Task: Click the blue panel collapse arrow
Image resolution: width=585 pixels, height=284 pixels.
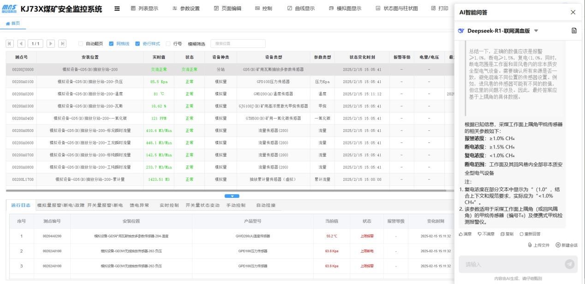Action: tap(232, 196)
